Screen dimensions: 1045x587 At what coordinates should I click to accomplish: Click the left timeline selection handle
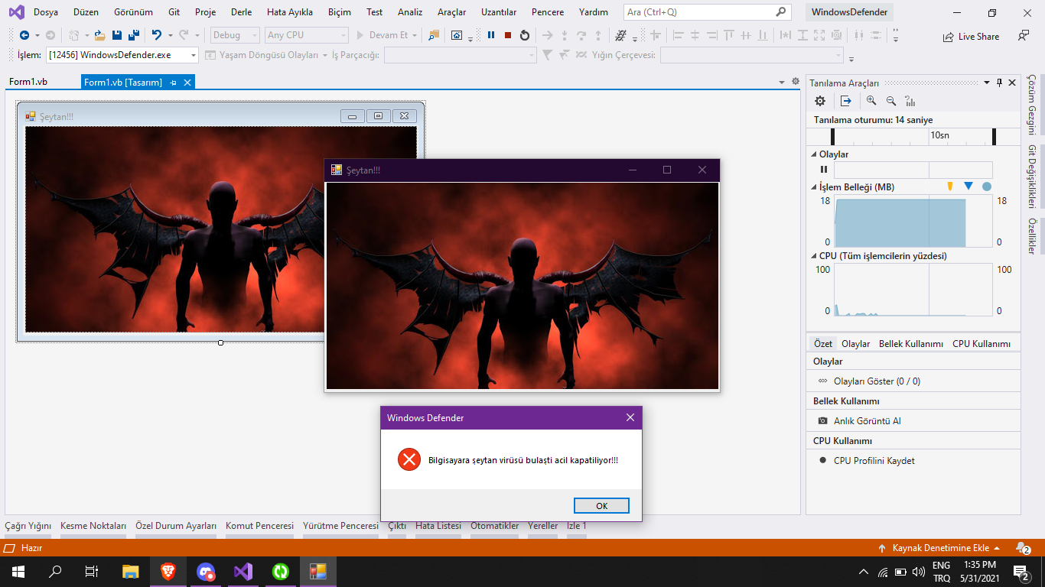[832, 136]
